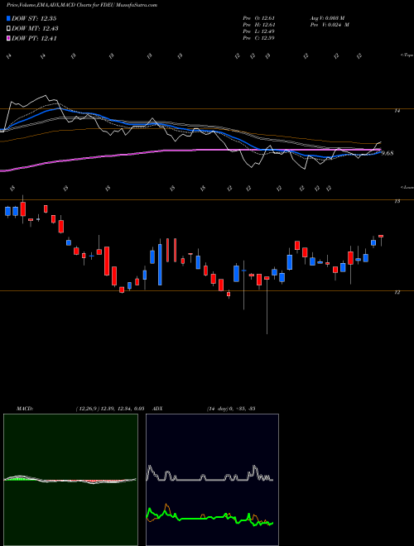Viewport: 414px width, 546px height.
Task: Click the ADX panel heading
Action: [157, 409]
